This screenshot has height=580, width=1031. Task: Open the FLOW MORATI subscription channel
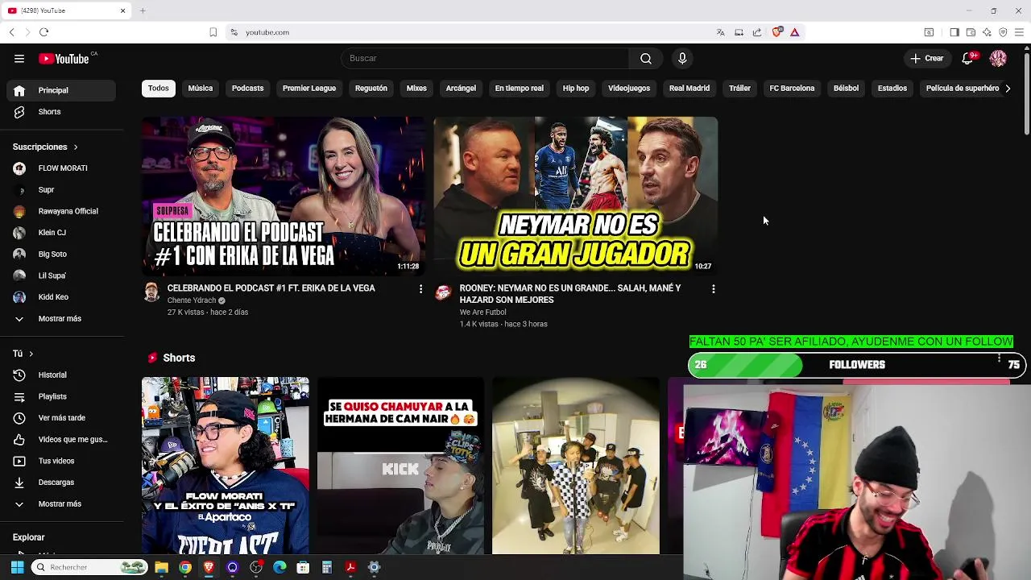coord(63,168)
